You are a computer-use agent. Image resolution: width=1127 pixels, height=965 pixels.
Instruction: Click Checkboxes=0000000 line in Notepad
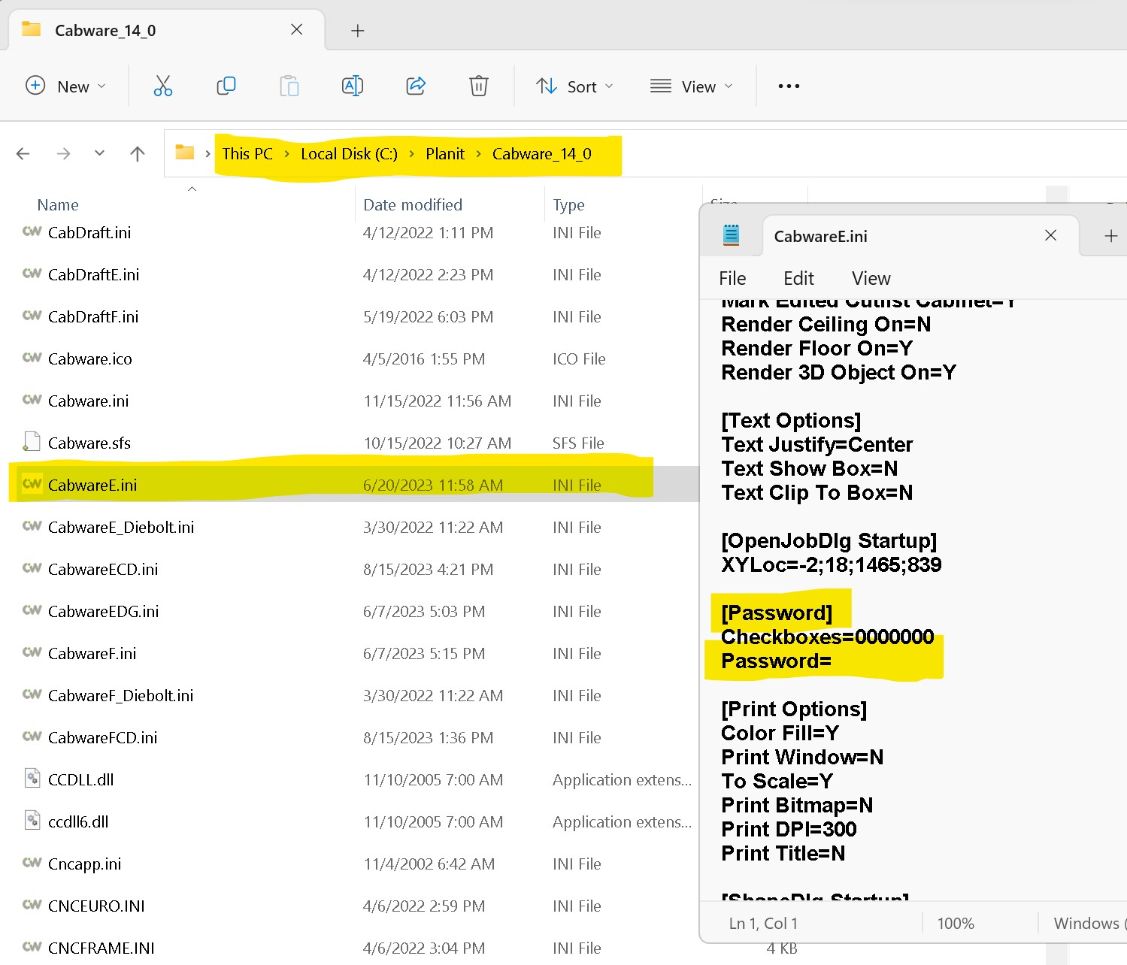pyautogui.click(x=827, y=637)
